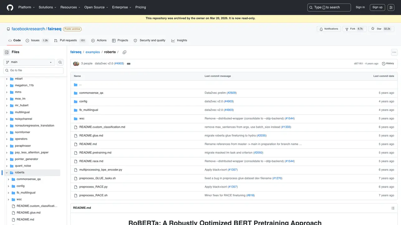401x225 pixels.
Task: Open the Issues tab
Action: tap(37, 40)
